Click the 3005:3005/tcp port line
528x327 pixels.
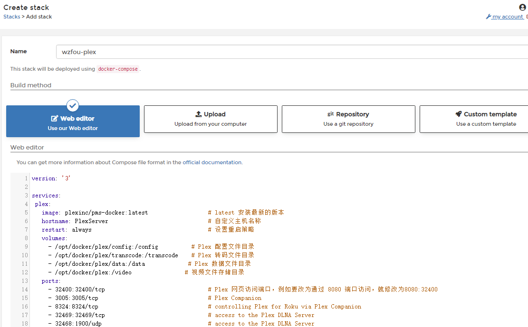point(73,298)
